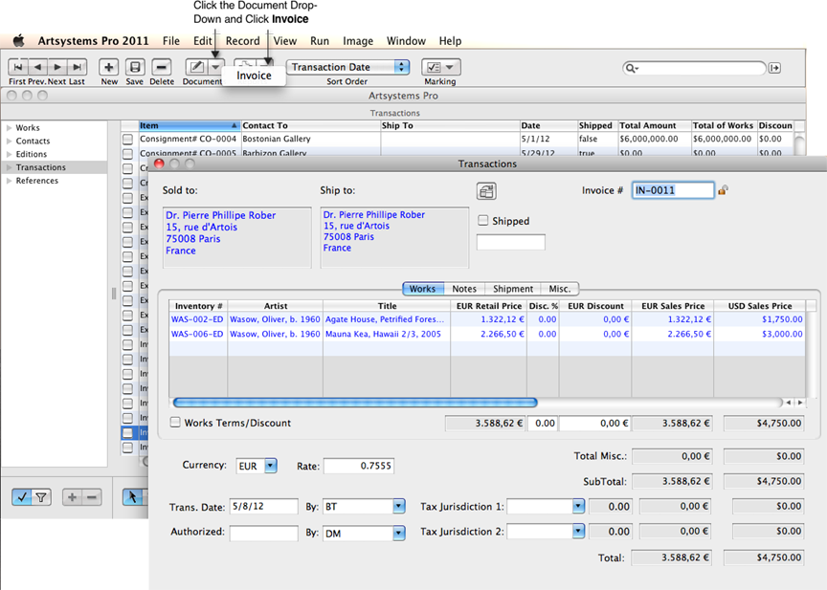This screenshot has height=590, width=827.
Task: Enable the Shipped checkbox
Action: tap(482, 220)
